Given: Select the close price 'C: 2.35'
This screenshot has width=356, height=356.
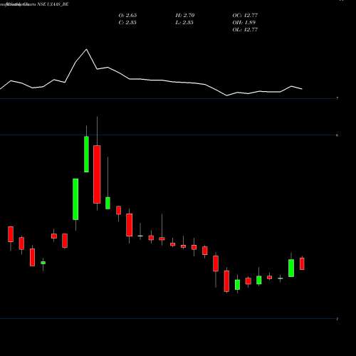Looking at the screenshot, I should pyautogui.click(x=127, y=23).
